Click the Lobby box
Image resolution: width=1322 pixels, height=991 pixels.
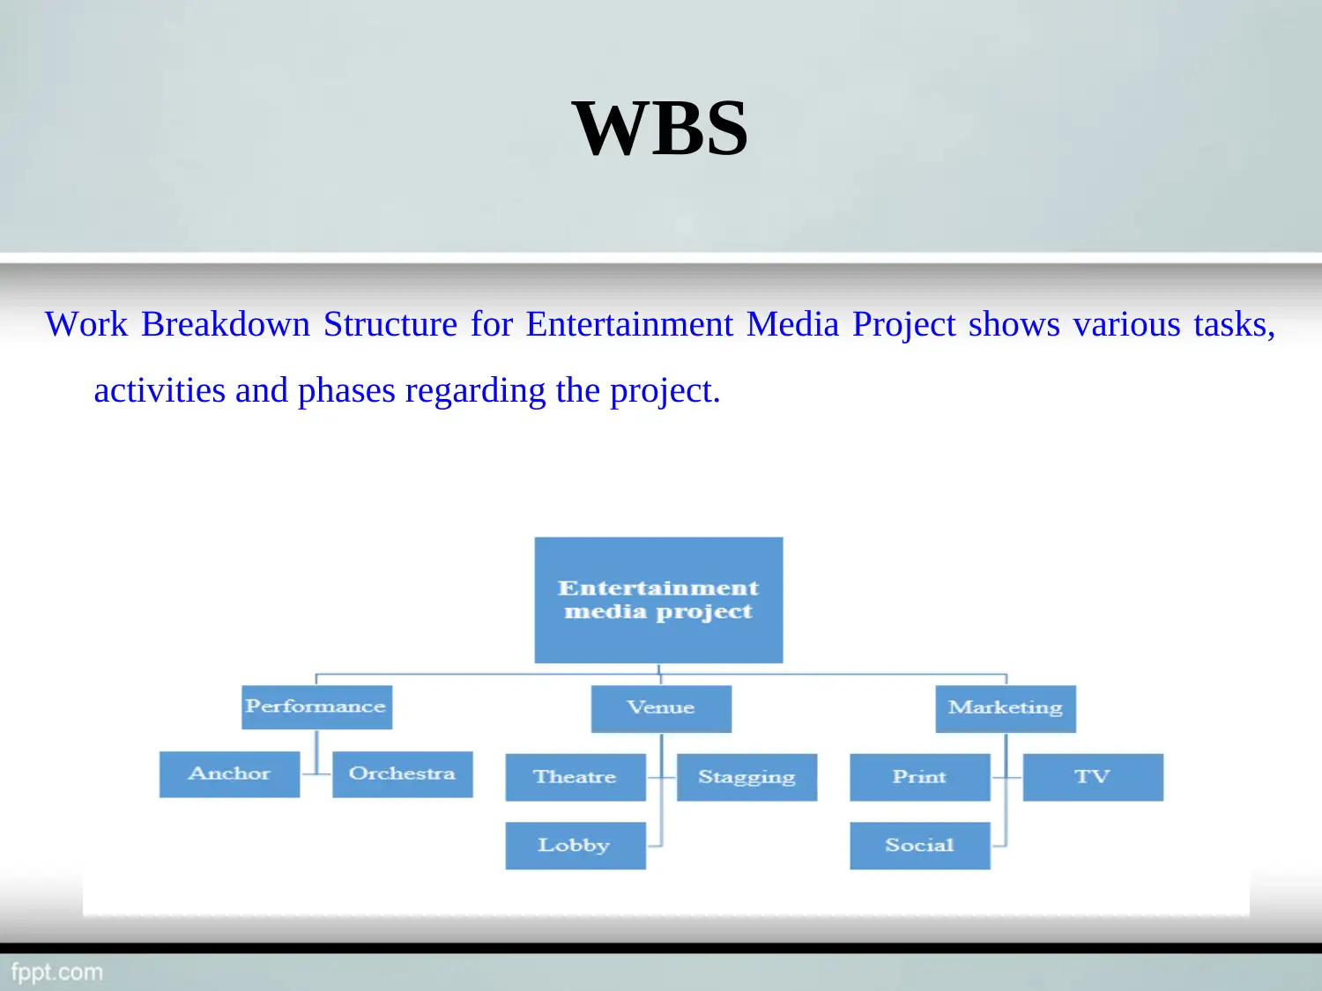coord(576,846)
